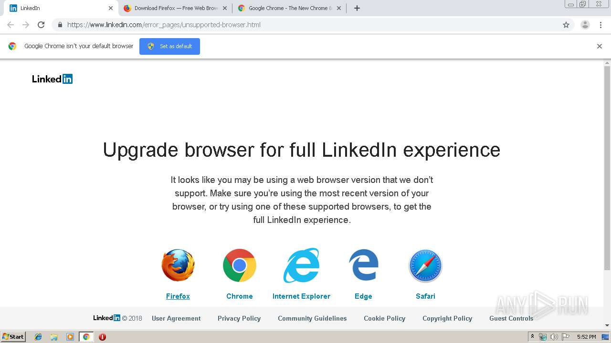The height and width of the screenshot is (343, 611).
Task: Click the Upgrade browser heading text
Action: click(302, 150)
